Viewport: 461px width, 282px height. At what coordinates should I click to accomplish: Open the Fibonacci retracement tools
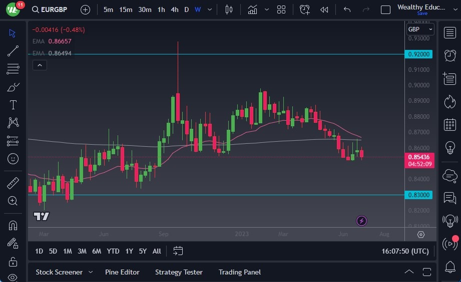click(x=13, y=69)
